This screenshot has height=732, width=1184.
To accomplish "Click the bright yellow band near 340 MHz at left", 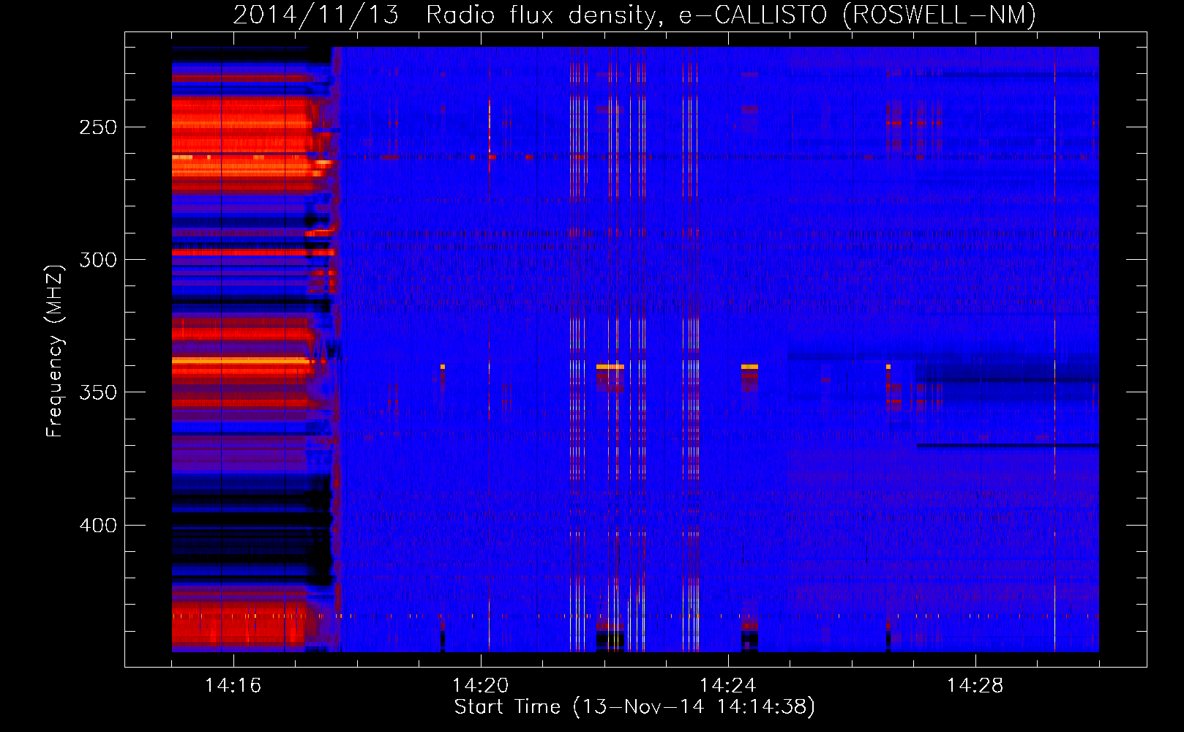I will pos(241,361).
